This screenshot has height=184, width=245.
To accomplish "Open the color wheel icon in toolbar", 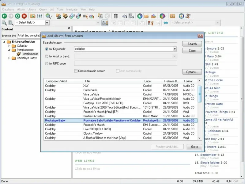I will point(162,16).
